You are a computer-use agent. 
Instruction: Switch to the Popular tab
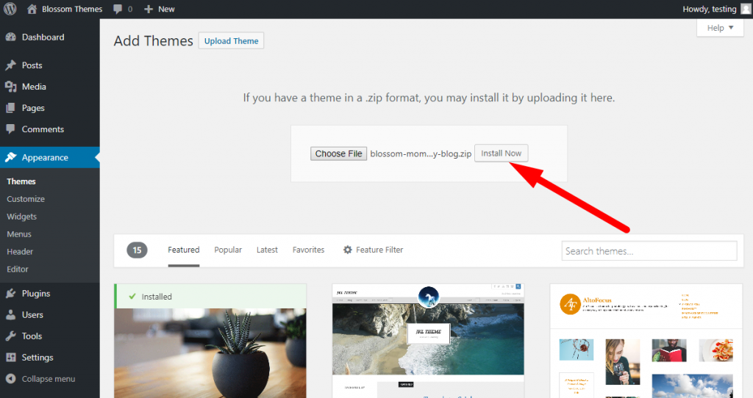(228, 250)
